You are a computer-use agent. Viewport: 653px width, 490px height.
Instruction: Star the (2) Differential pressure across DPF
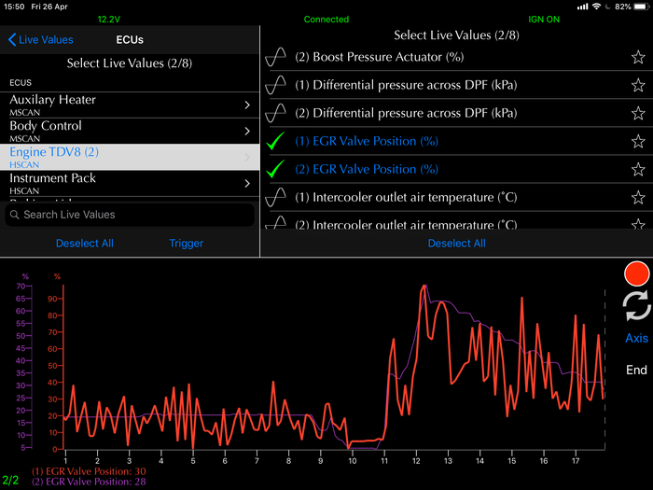tap(638, 113)
